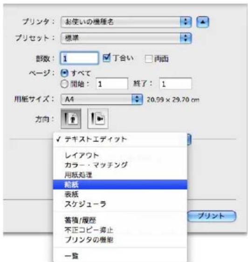Choose 蓄積/履歴 menu entry
The width and height of the screenshot is (248, 262).
point(120,221)
